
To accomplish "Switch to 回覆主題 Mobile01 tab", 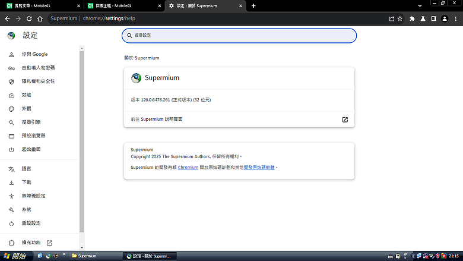I will [125, 5].
